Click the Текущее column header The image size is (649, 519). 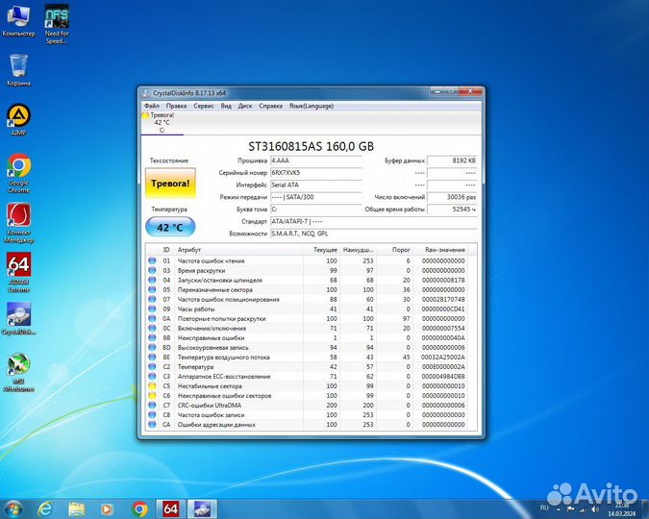pyautogui.click(x=325, y=249)
